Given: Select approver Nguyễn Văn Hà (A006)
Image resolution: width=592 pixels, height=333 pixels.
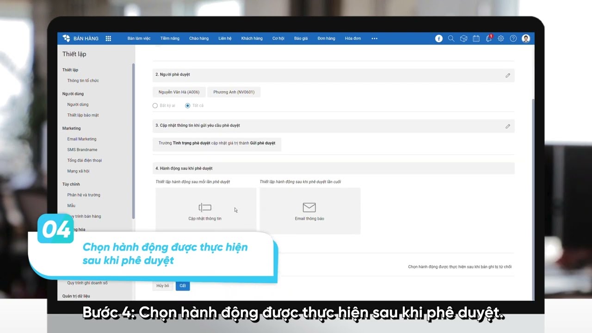Looking at the screenshot, I should (179, 92).
